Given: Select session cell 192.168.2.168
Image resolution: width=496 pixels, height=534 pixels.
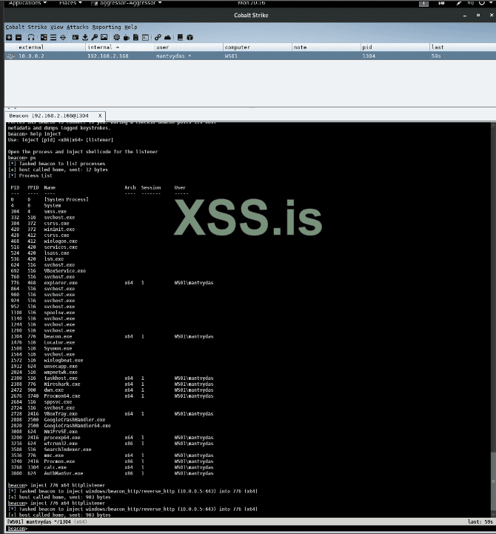Looking at the screenshot, I should click(x=108, y=56).
